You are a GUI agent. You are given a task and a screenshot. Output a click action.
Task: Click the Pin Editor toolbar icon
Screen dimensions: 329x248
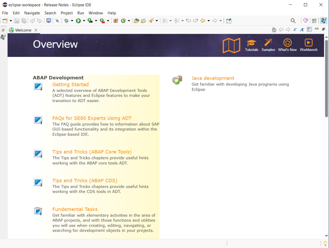pyautogui.click(x=229, y=21)
